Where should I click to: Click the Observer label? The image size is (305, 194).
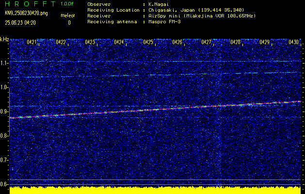tap(99, 4)
